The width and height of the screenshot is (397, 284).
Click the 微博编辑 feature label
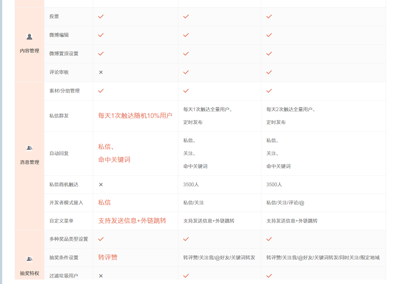tap(59, 35)
